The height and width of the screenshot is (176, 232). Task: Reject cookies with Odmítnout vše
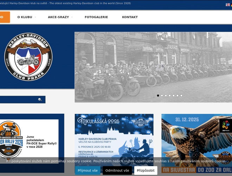click(x=117, y=170)
